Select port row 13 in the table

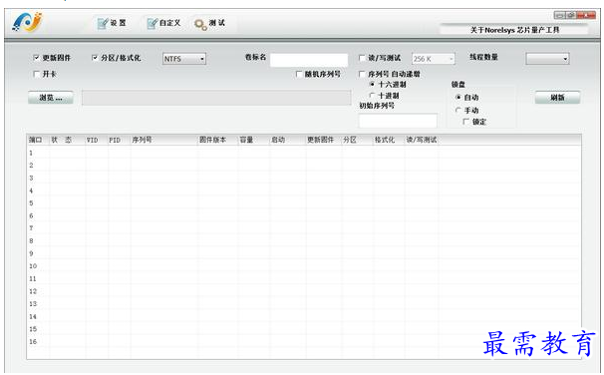tap(304, 304)
